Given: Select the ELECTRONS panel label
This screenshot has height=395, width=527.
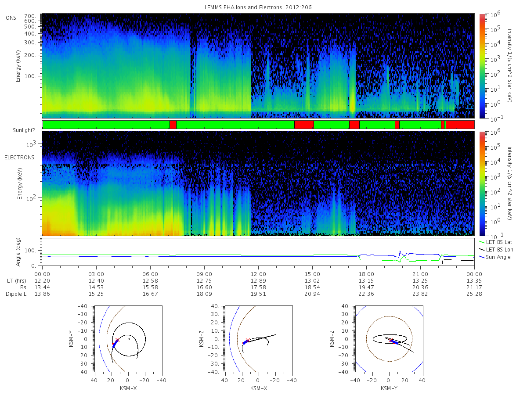Looking at the screenshot, I should coord(19,157).
